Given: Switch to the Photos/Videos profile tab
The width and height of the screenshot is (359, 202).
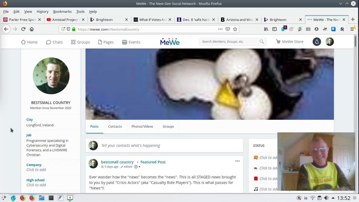Looking at the screenshot, I should pyautogui.click(x=142, y=127).
